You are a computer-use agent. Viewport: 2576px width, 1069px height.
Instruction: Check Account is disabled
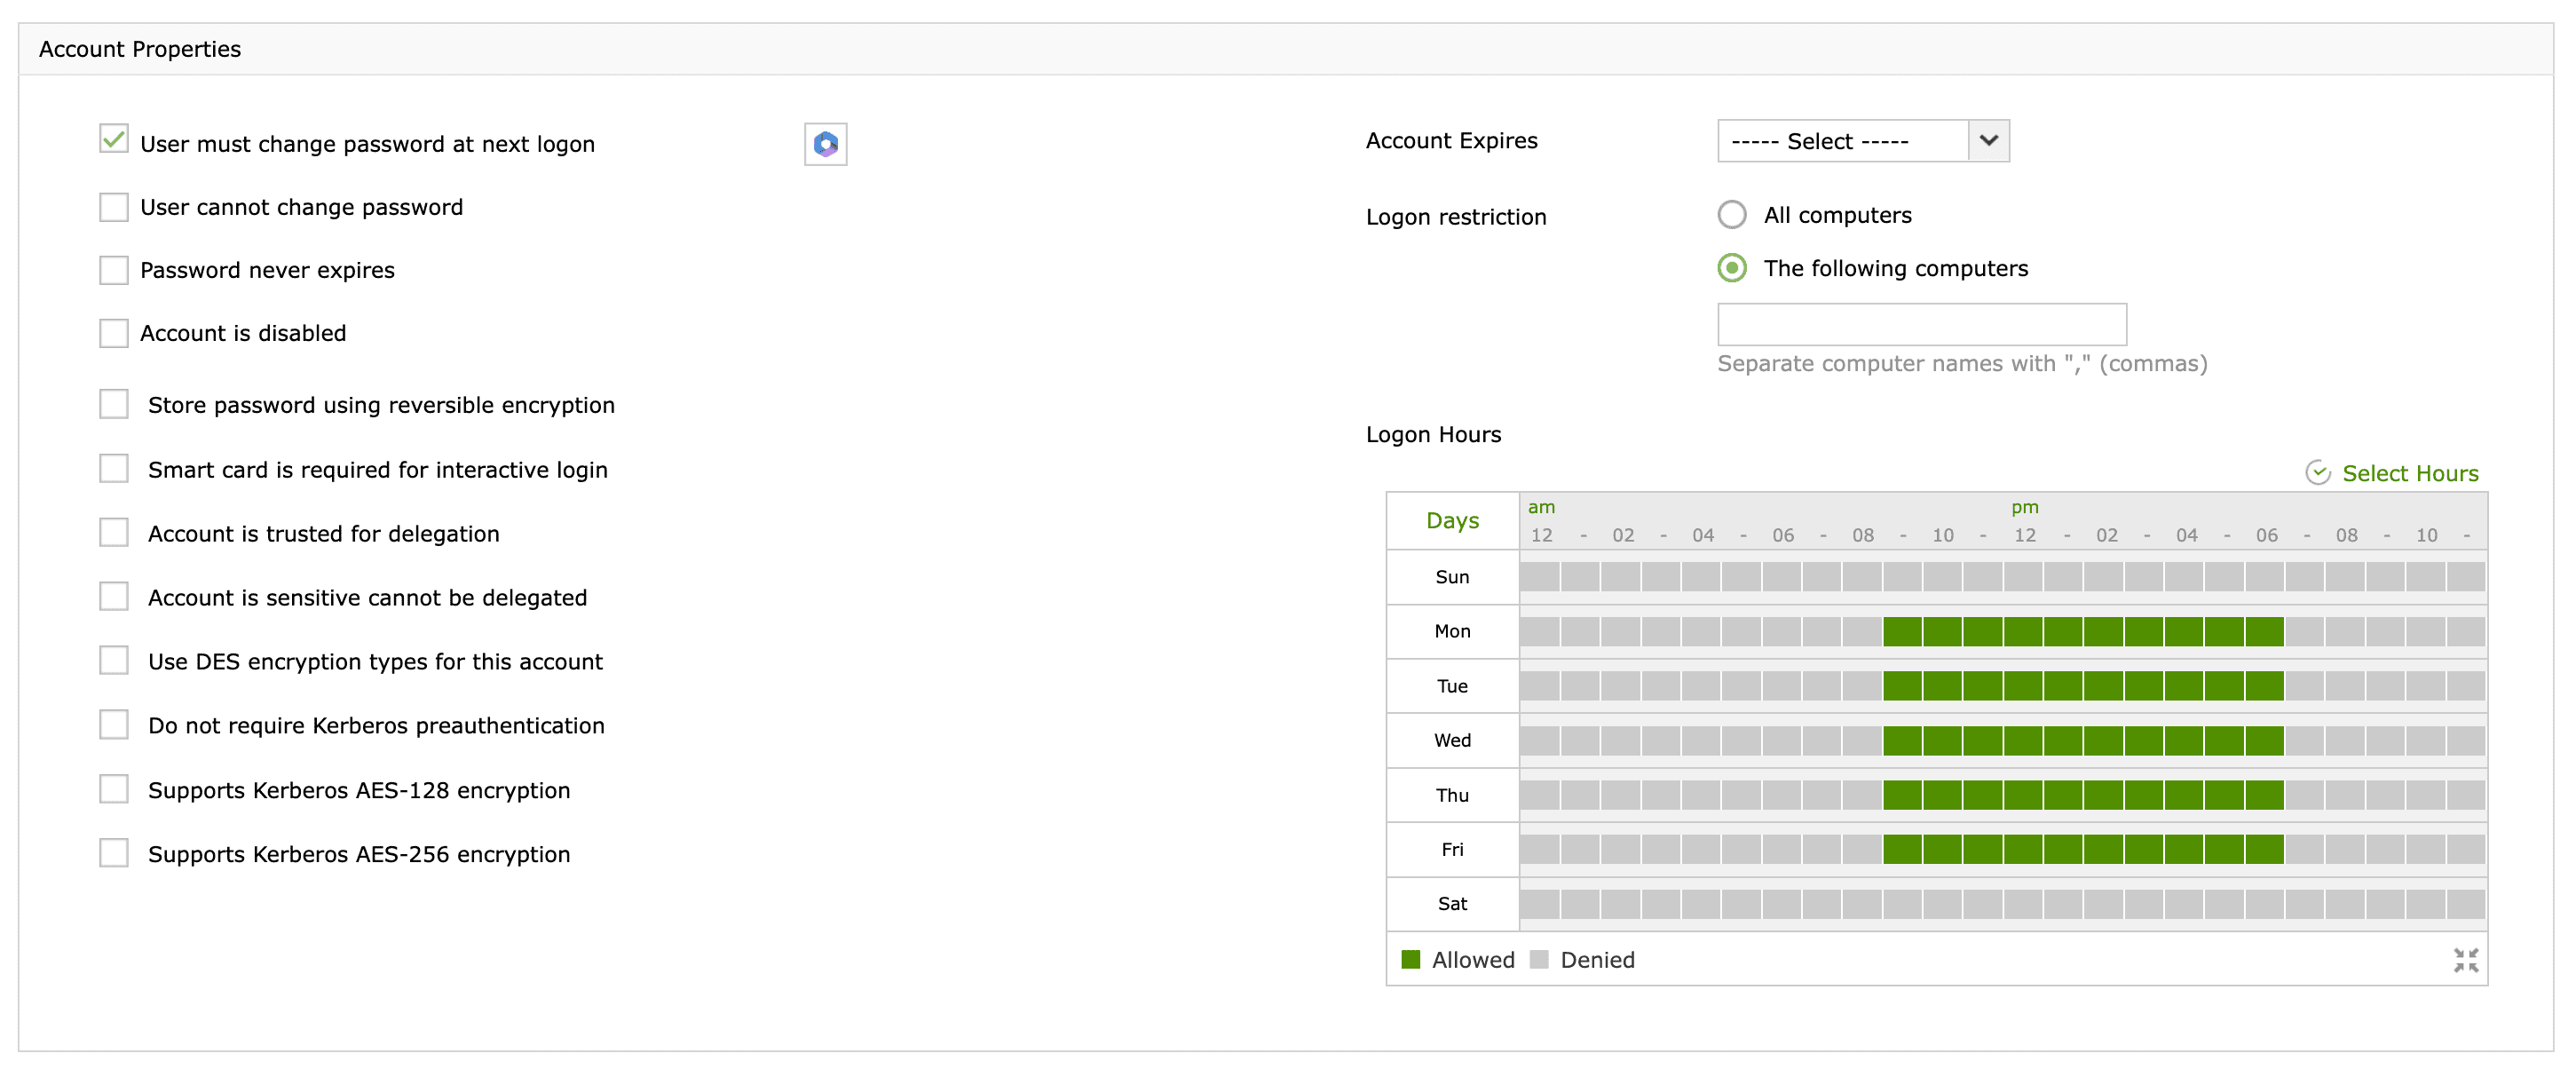pos(114,333)
